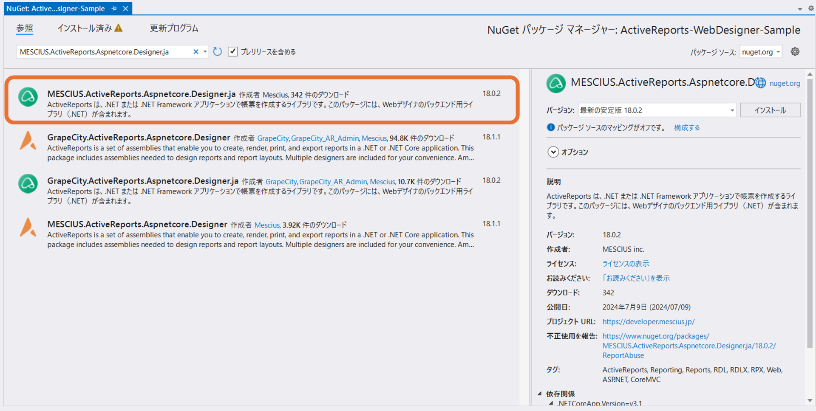
Task: Click the globe icon next to nuget.org
Action: pyautogui.click(x=761, y=83)
